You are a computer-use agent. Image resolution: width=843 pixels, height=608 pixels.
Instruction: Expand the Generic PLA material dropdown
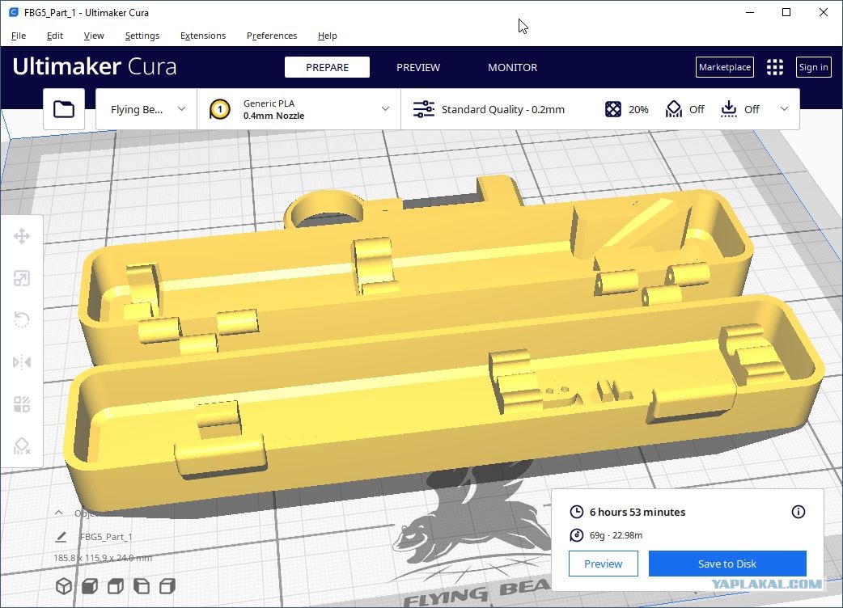pyautogui.click(x=299, y=109)
